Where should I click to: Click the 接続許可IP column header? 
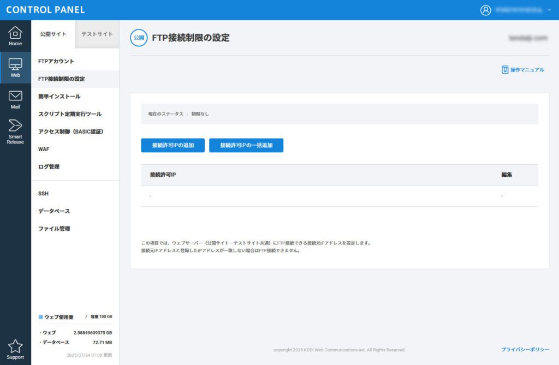163,175
